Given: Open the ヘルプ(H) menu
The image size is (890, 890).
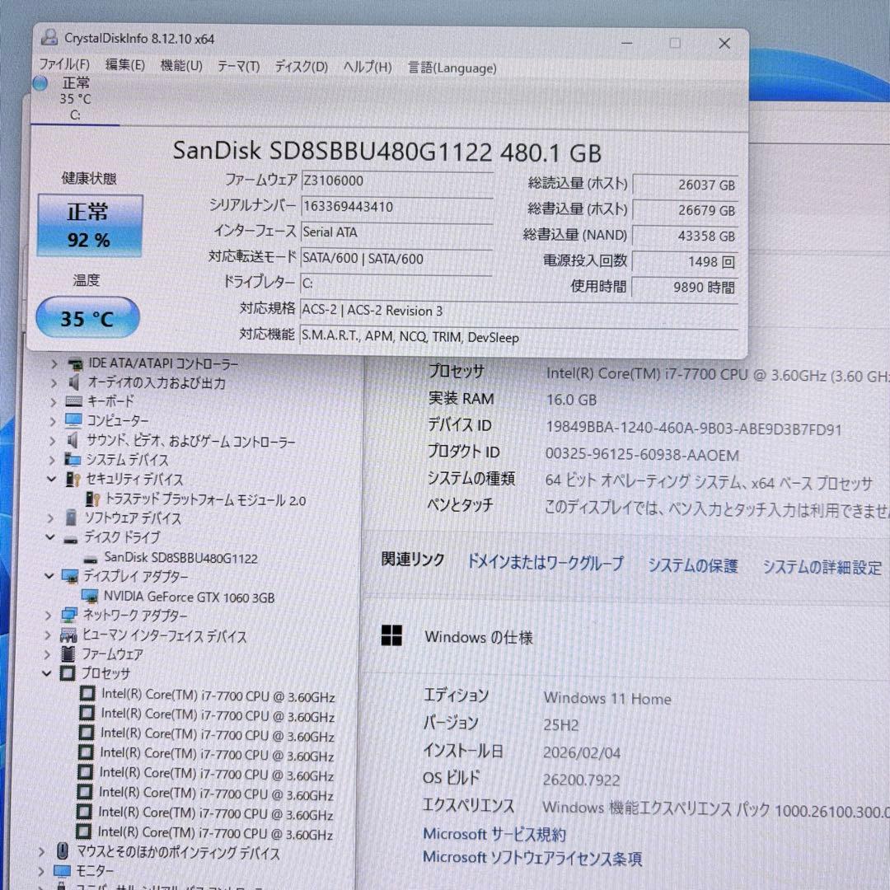Looking at the screenshot, I should click(368, 67).
